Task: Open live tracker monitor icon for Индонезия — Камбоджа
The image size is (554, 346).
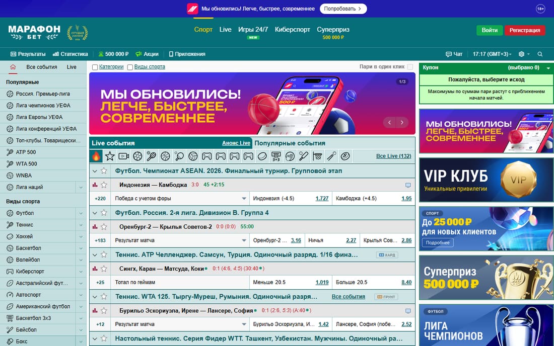Action: (408, 185)
